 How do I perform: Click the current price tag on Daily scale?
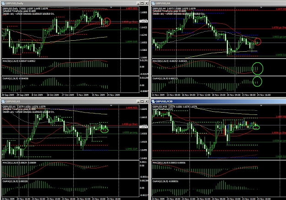(x=144, y=22)
